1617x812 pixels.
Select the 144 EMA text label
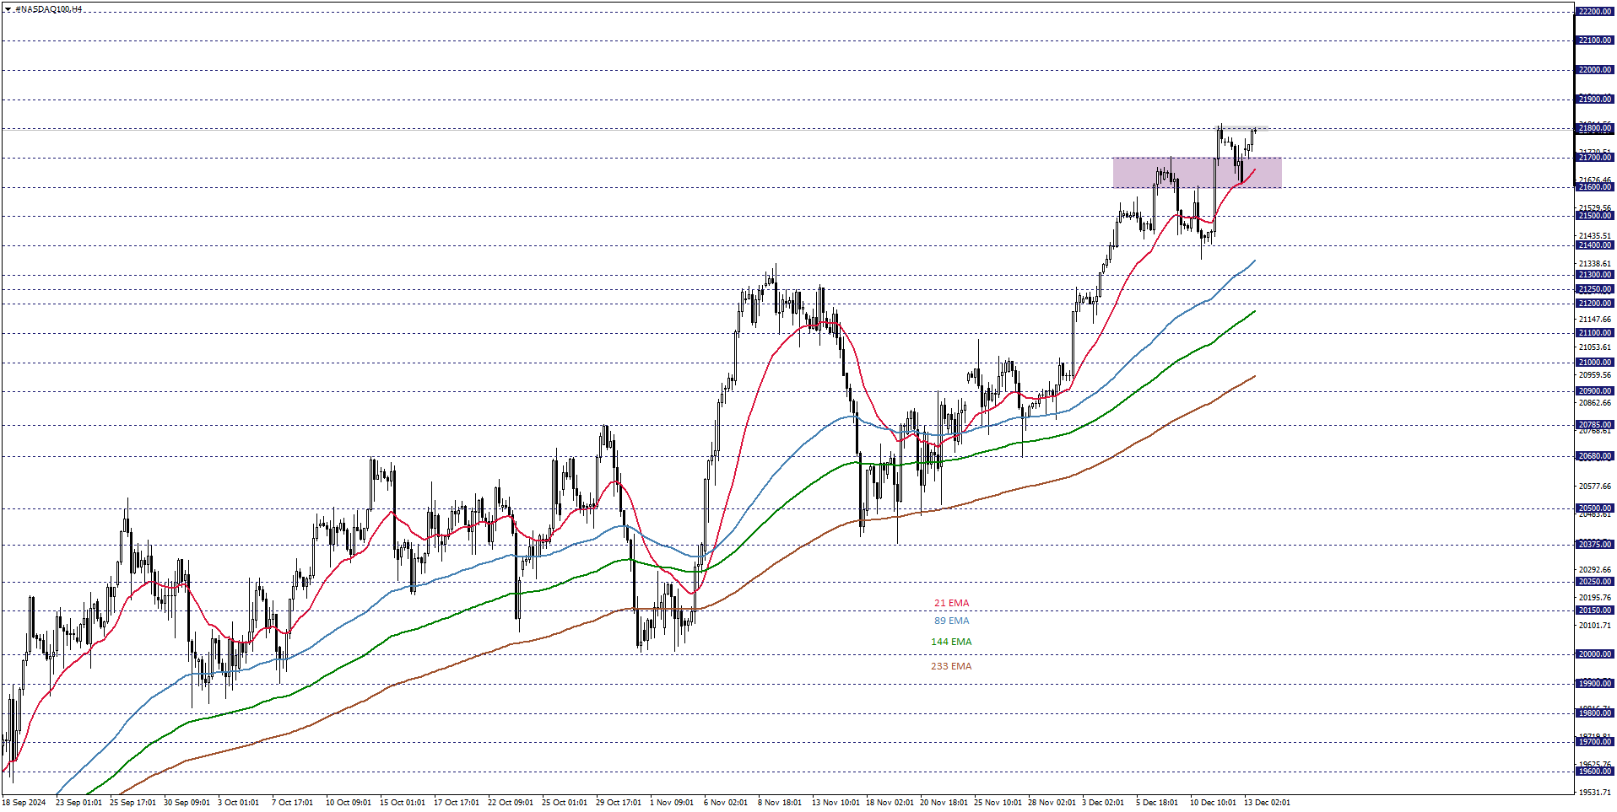(x=951, y=642)
